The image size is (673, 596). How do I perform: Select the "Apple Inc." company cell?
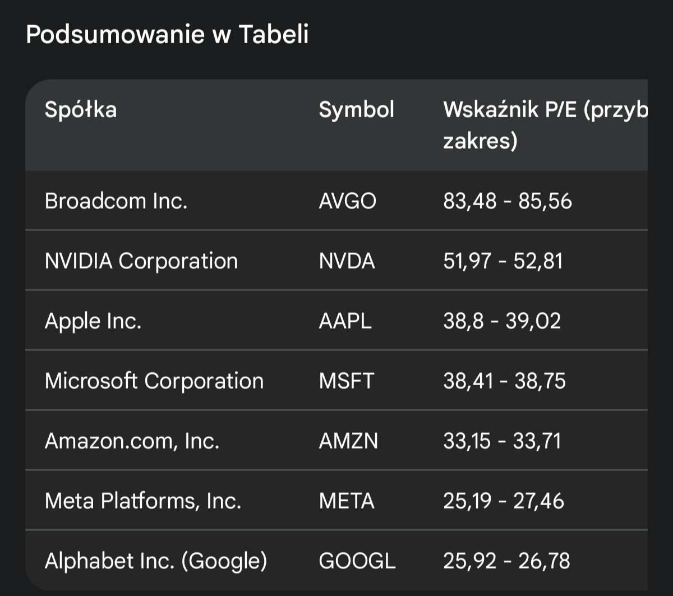coord(93,321)
